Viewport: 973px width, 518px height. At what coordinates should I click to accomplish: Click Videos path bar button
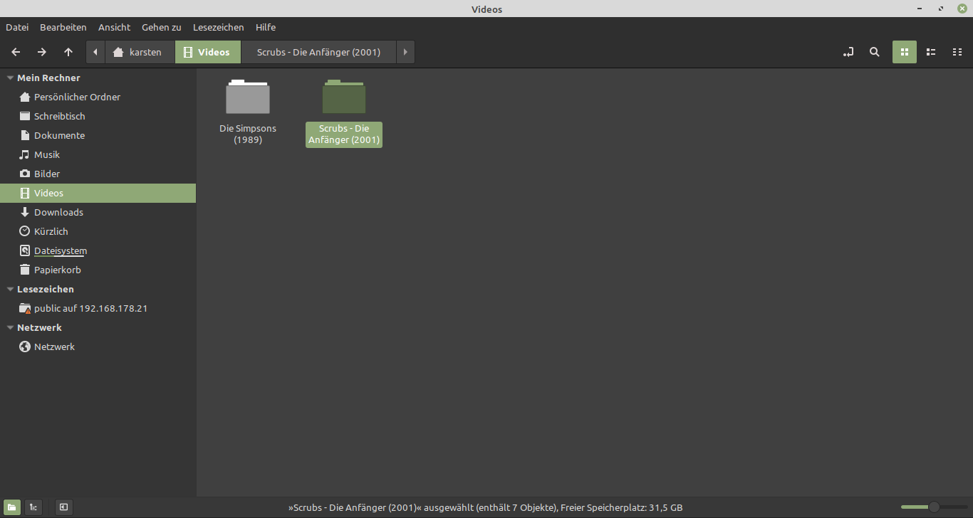pos(208,52)
